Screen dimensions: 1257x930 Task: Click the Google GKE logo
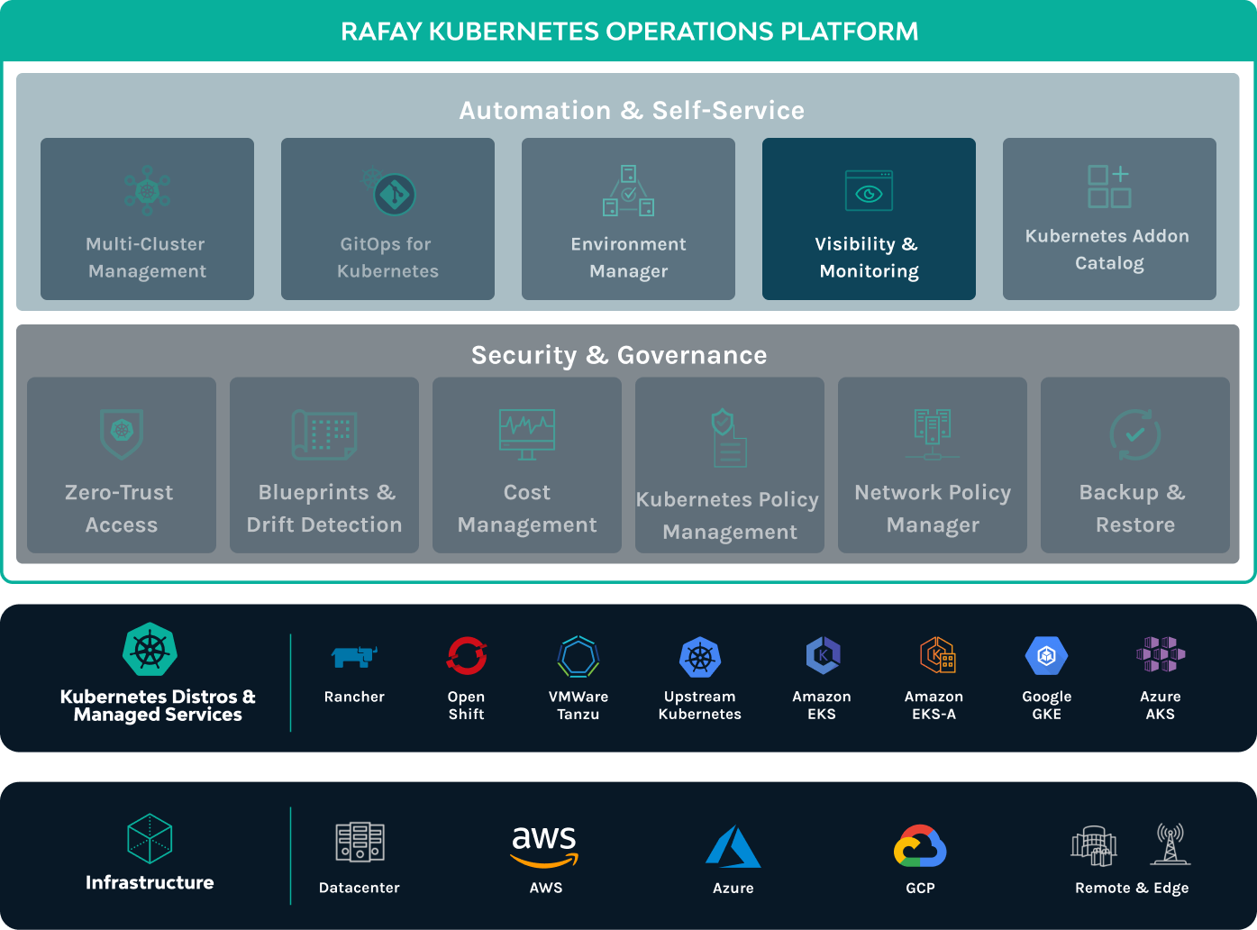pyautogui.click(x=1046, y=656)
